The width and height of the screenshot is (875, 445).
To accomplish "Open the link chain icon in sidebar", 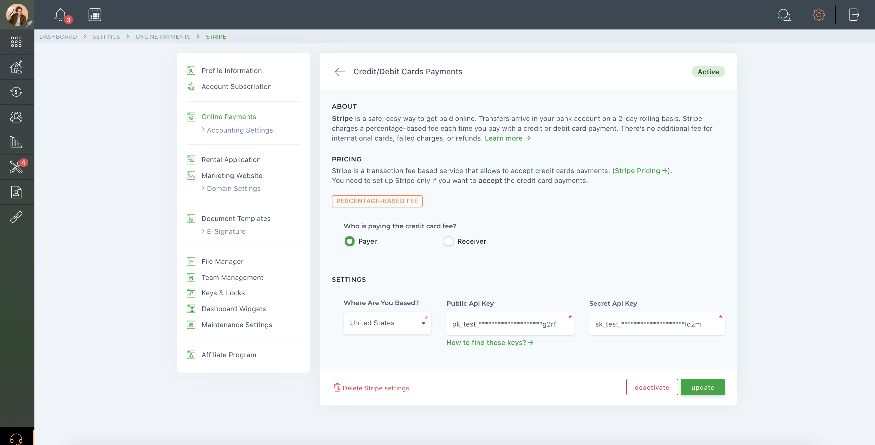I will point(16,217).
